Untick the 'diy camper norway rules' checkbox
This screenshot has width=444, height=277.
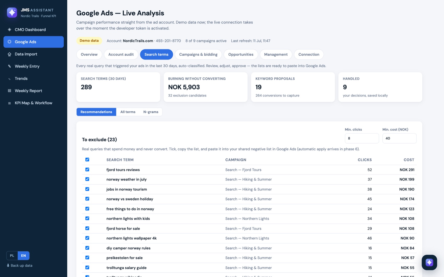pos(87,248)
